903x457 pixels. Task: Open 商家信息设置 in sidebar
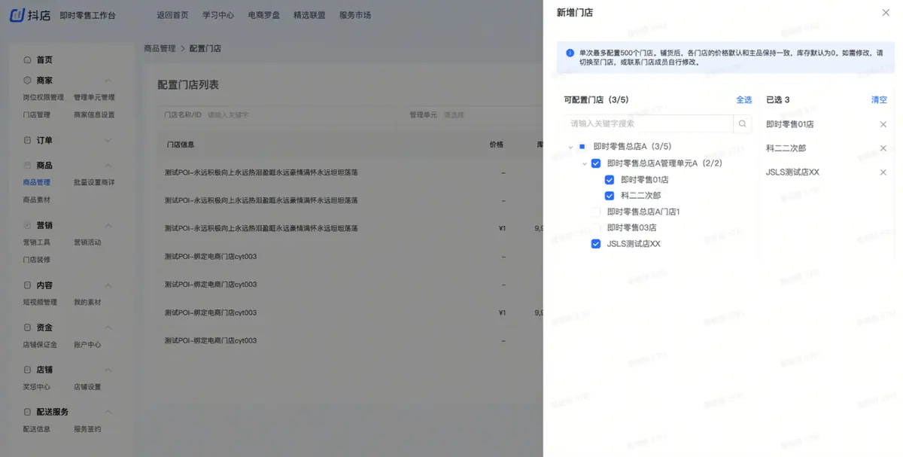[94, 115]
